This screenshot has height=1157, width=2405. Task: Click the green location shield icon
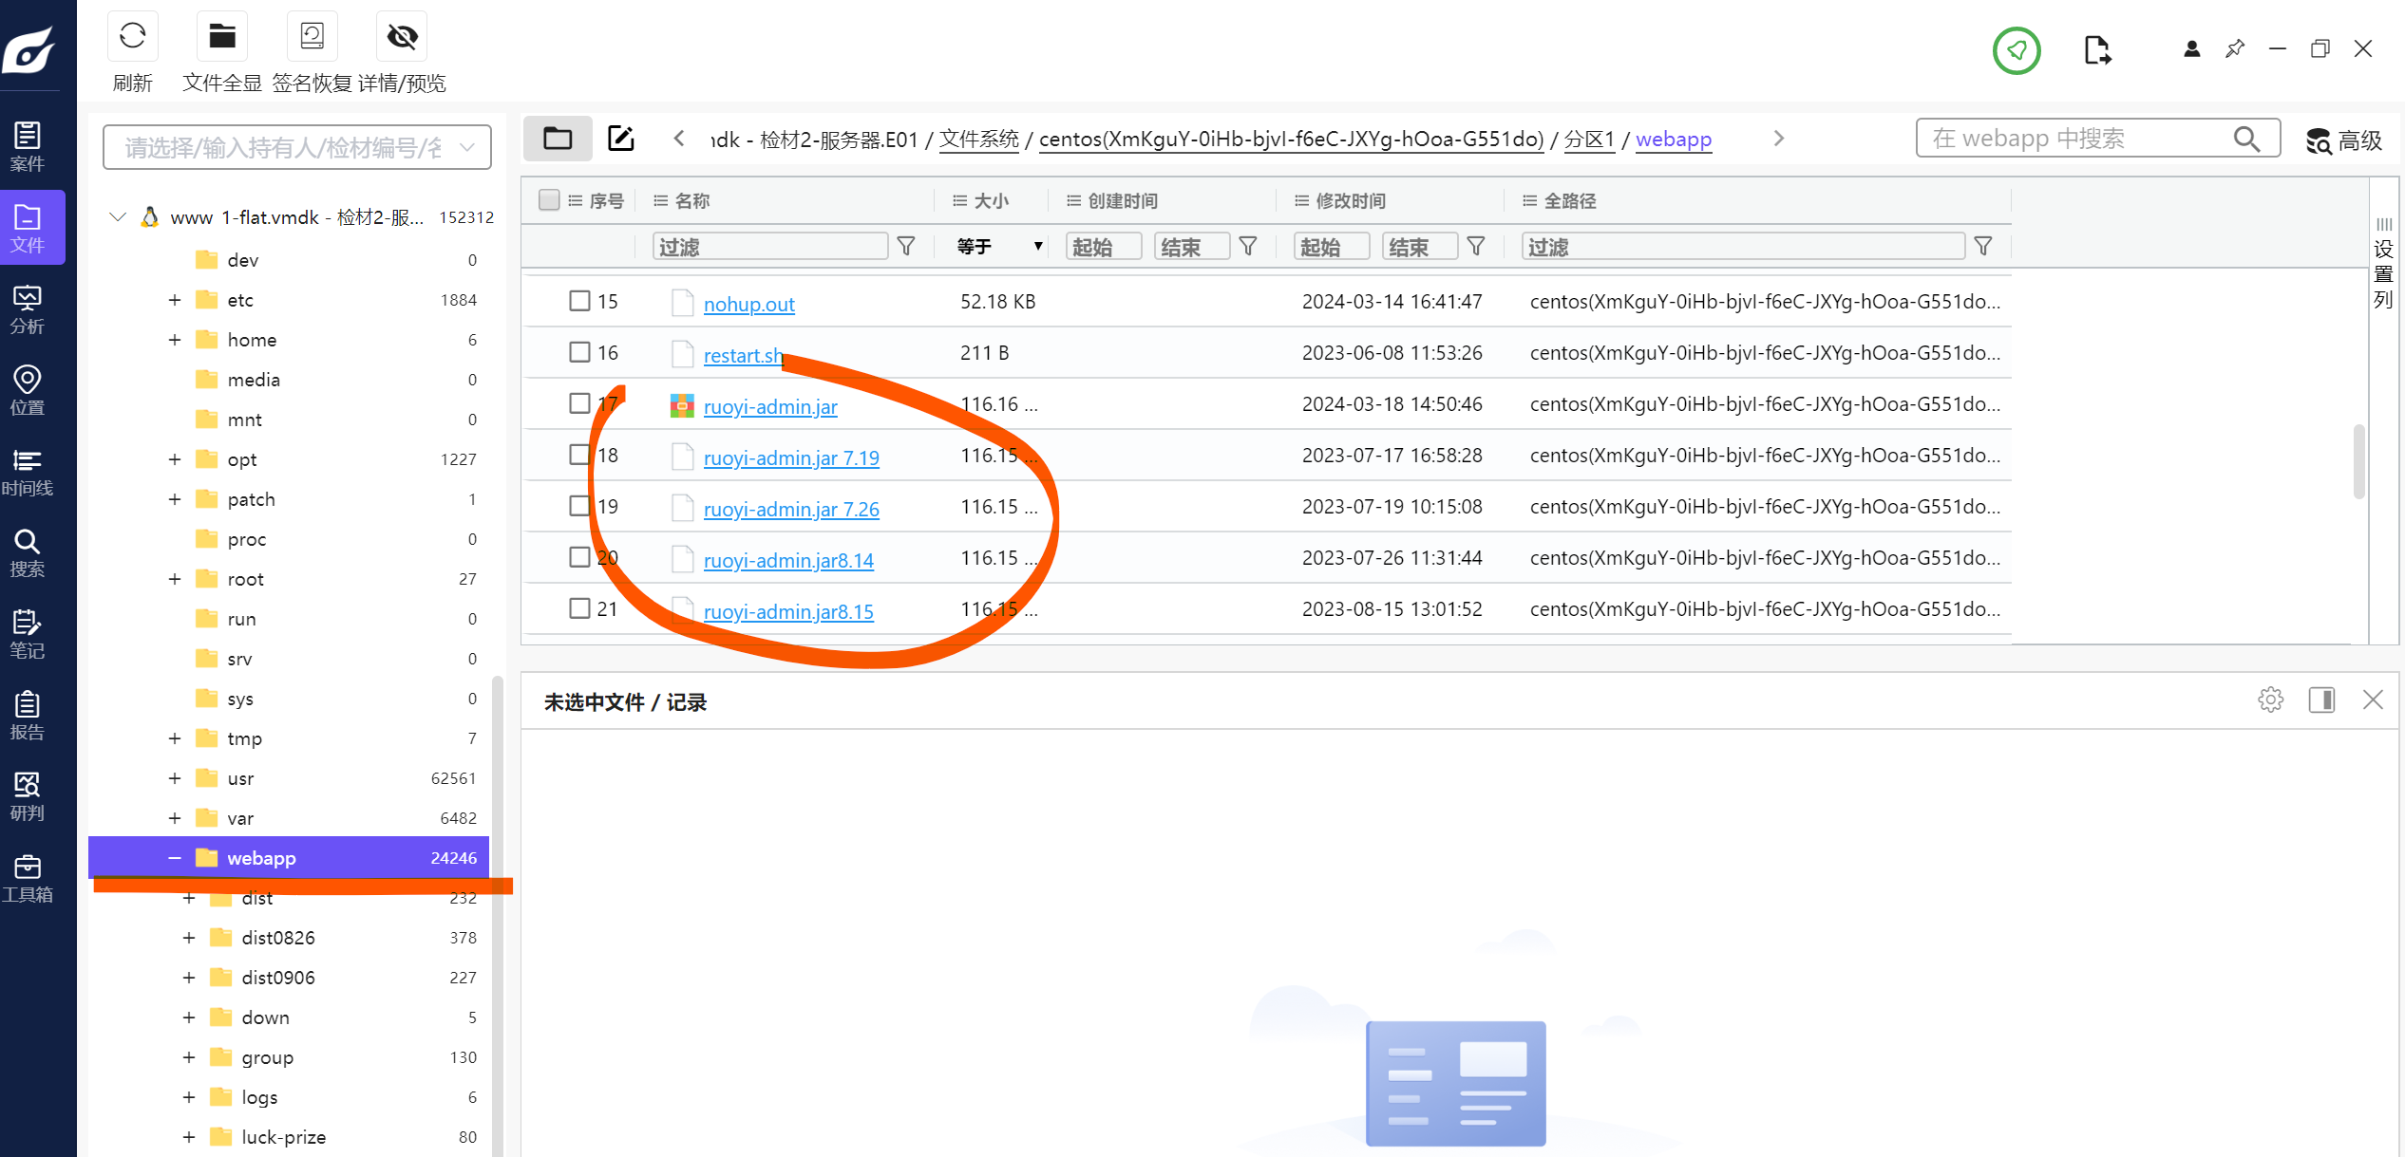tap(2016, 50)
